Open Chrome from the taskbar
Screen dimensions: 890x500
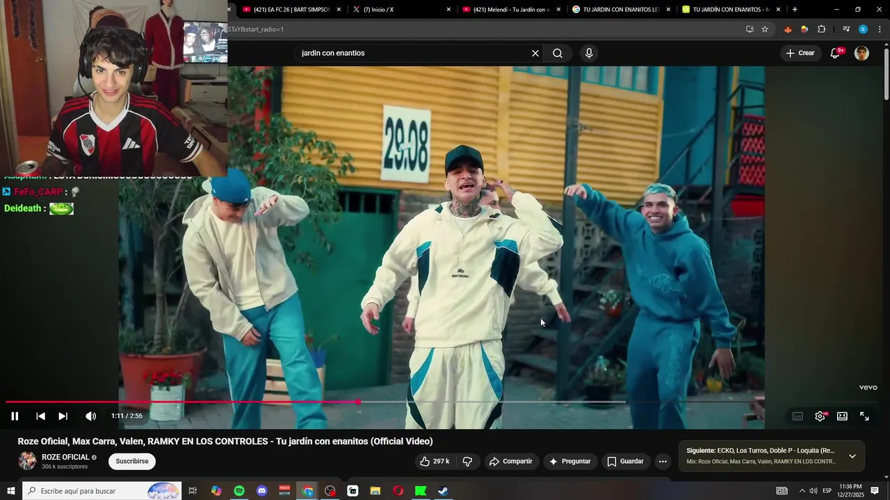click(x=308, y=491)
